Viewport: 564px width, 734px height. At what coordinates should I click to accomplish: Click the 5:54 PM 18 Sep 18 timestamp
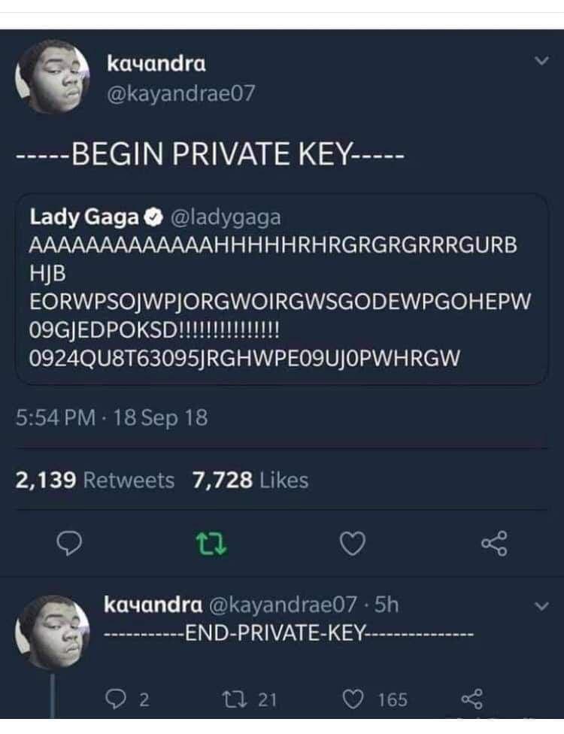[111, 417]
